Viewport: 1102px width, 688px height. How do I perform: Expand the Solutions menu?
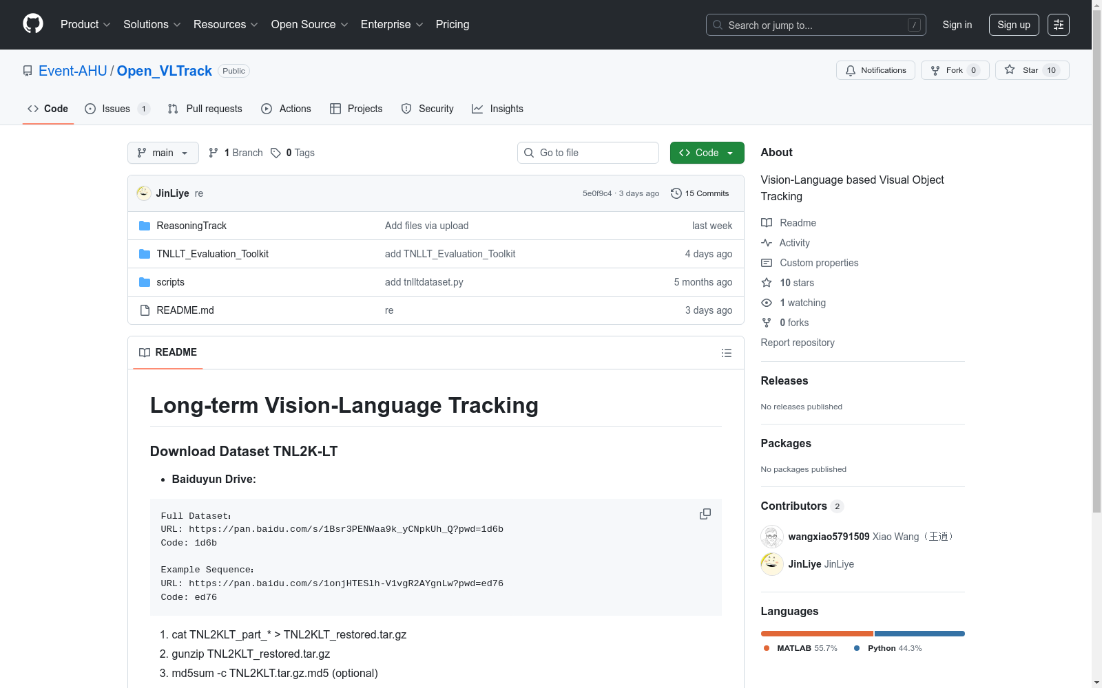(x=152, y=25)
